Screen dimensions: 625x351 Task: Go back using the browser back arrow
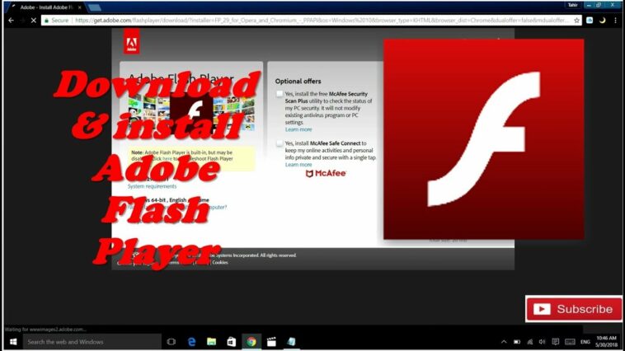(x=12, y=21)
